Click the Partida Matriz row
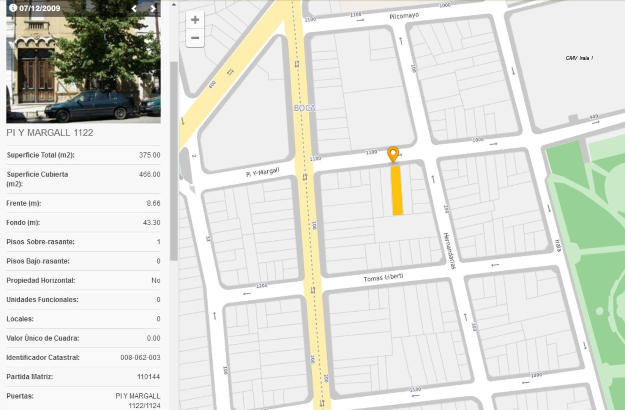This screenshot has width=625, height=410. (83, 377)
